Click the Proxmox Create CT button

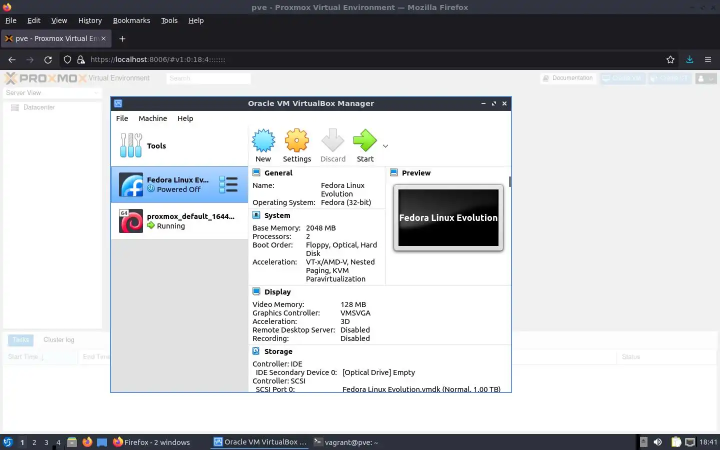click(x=669, y=78)
